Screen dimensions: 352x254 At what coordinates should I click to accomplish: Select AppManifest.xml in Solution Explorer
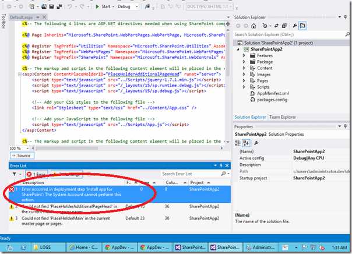point(273,93)
